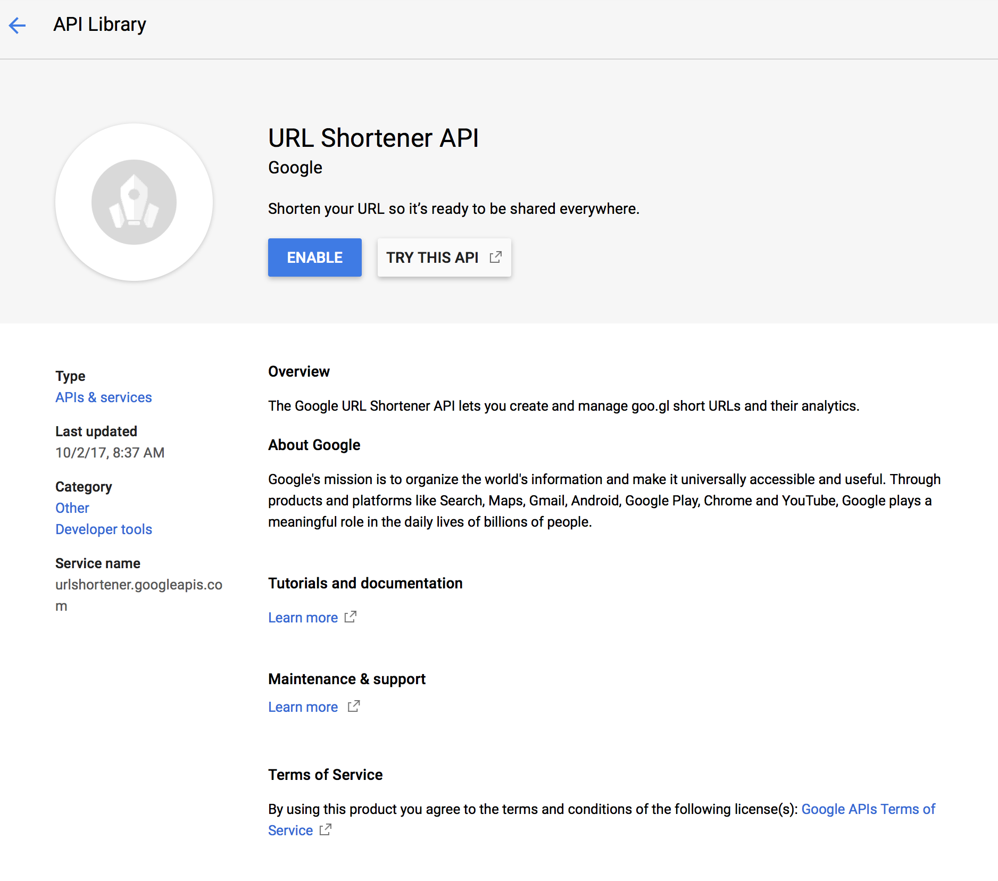The height and width of the screenshot is (881, 998).
Task: Click external link icon in Try This API
Action: [x=495, y=257]
